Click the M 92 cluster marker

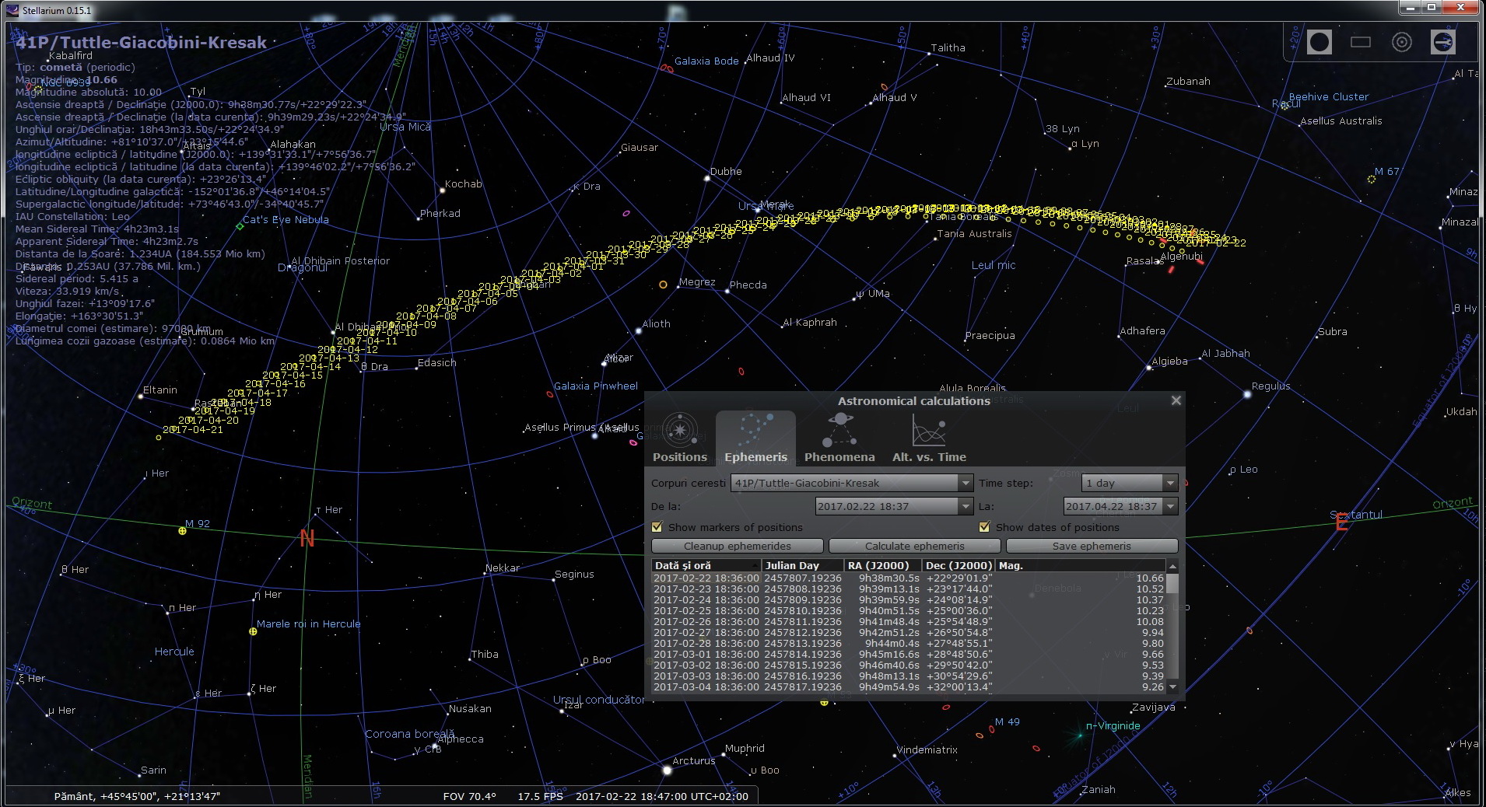click(x=182, y=531)
